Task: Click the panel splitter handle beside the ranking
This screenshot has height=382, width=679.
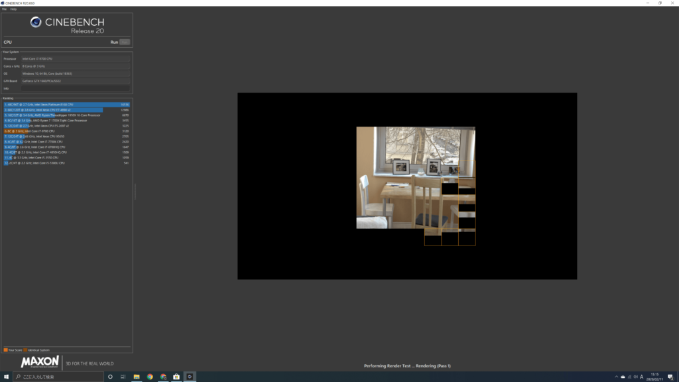Action: point(135,191)
